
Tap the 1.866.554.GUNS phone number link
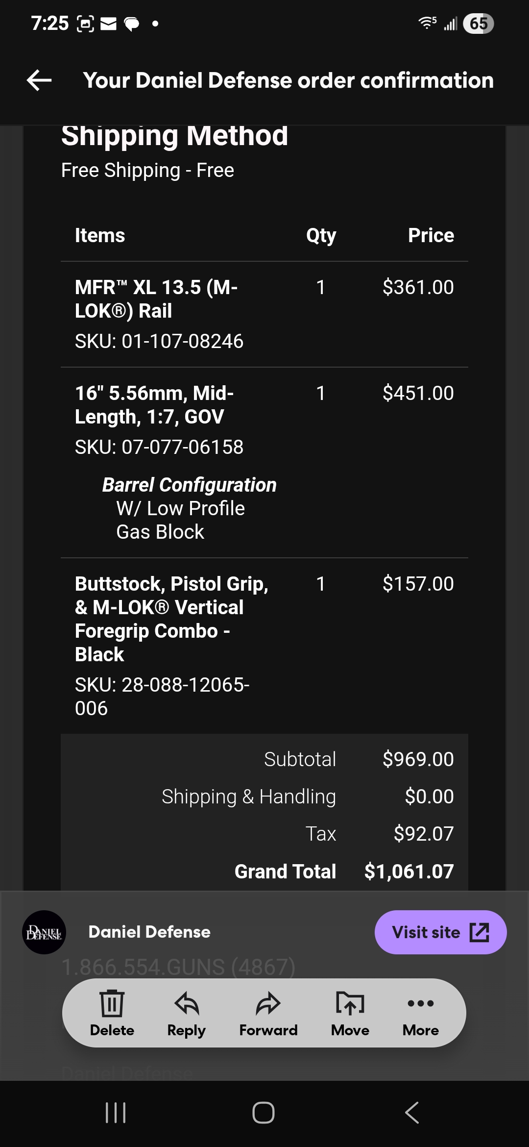(x=178, y=967)
